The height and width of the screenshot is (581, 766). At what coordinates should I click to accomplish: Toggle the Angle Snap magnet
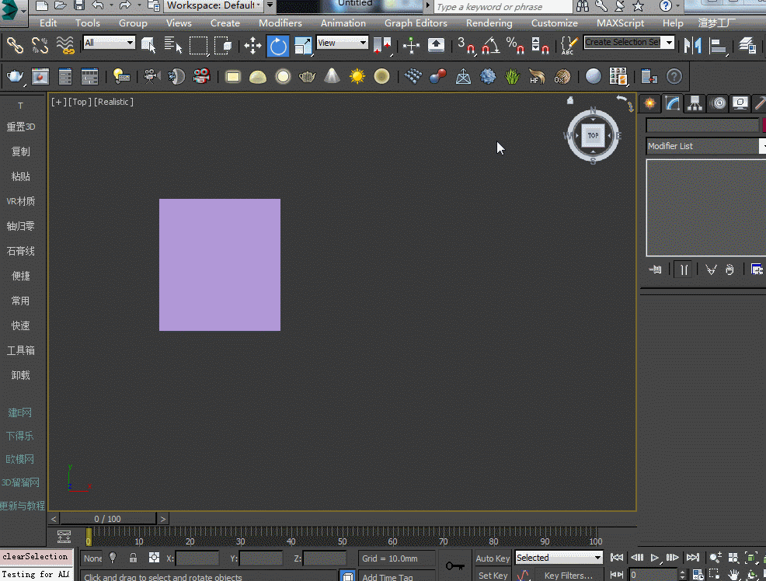click(489, 45)
